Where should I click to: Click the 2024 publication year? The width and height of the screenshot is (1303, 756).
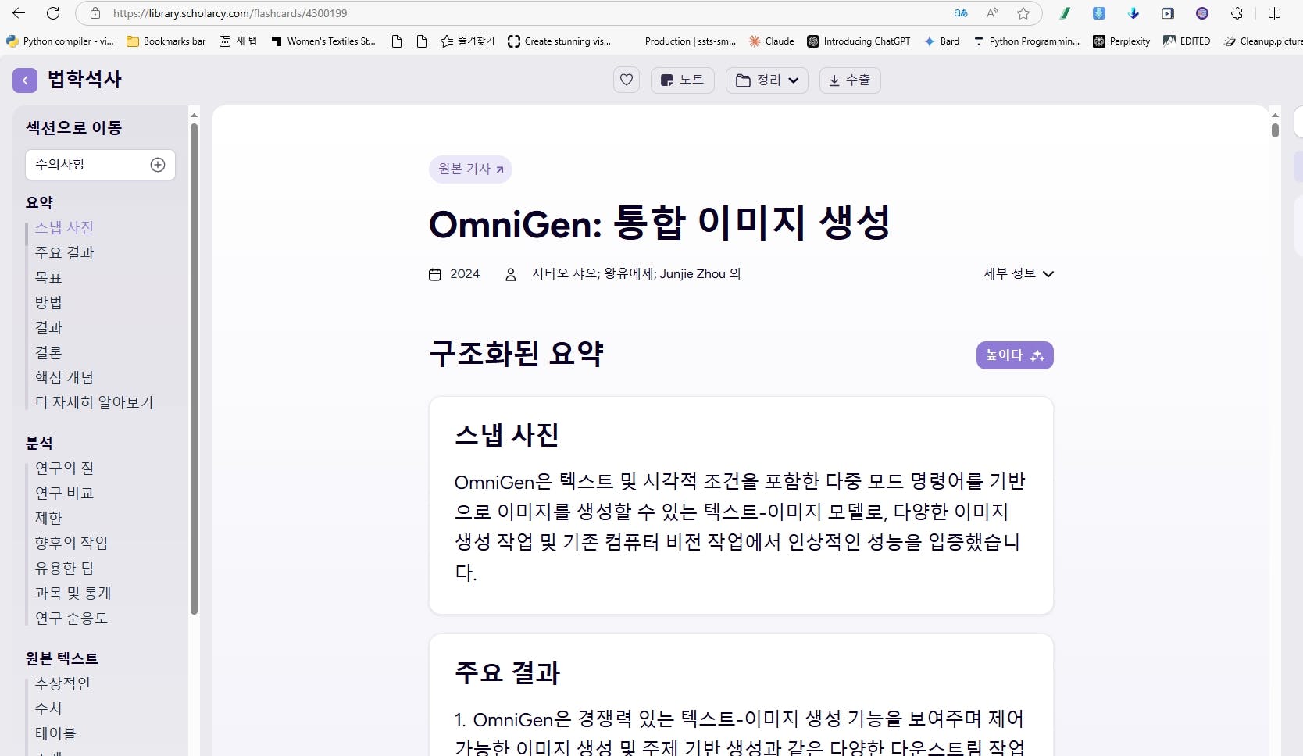coord(465,273)
